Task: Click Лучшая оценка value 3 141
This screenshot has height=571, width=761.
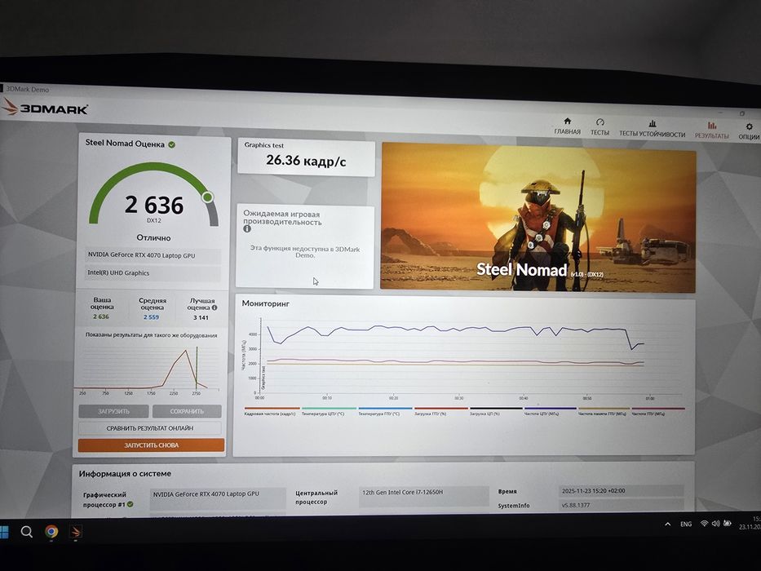Action: coord(201,317)
